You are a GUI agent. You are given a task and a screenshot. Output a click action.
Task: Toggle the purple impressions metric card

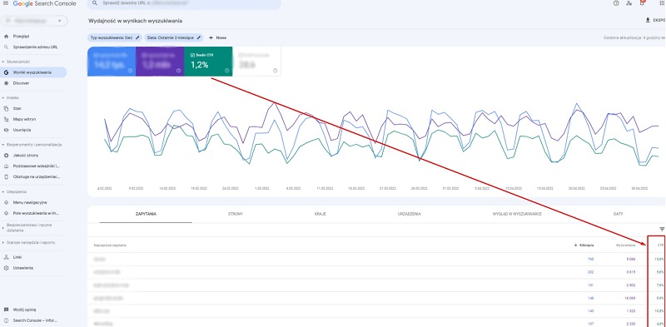pos(160,62)
